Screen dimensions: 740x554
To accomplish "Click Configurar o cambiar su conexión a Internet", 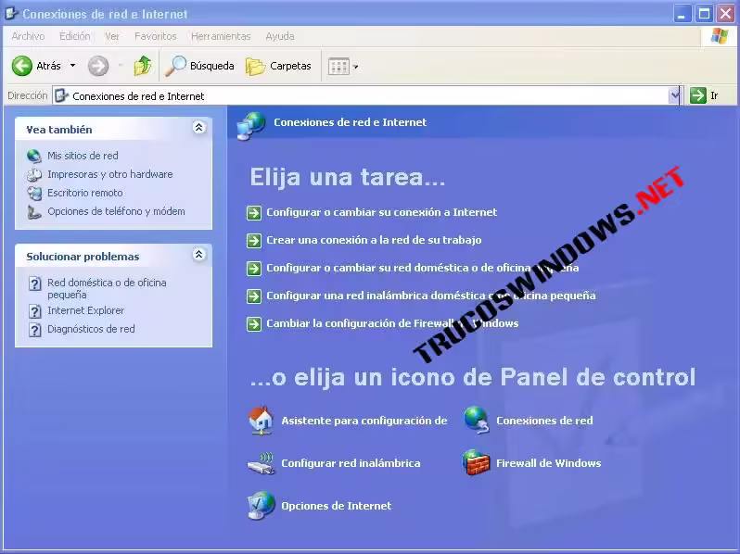I will pos(381,213).
